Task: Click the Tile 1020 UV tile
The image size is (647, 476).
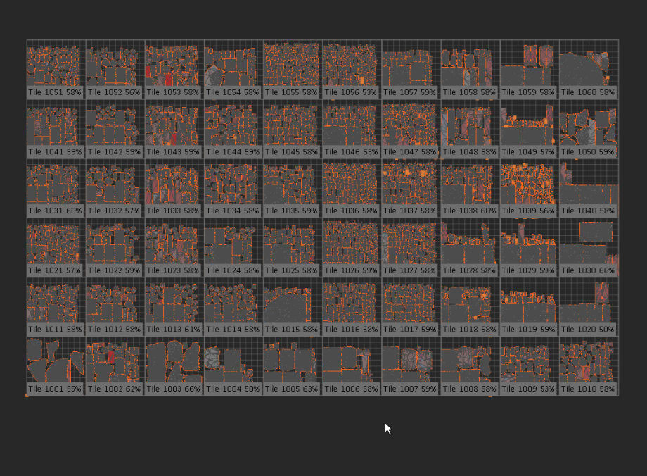Action: [x=588, y=302]
